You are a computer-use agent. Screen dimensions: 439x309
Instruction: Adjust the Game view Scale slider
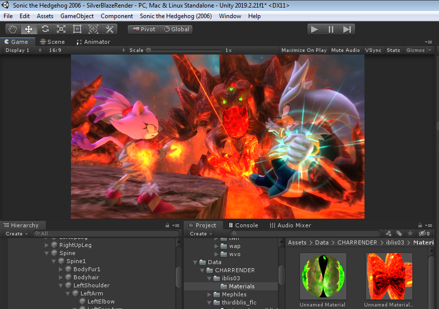(185, 50)
